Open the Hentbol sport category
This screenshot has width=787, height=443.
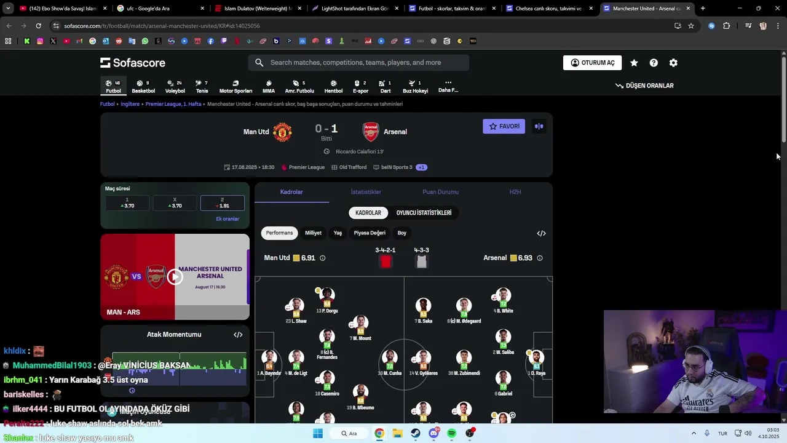click(333, 86)
